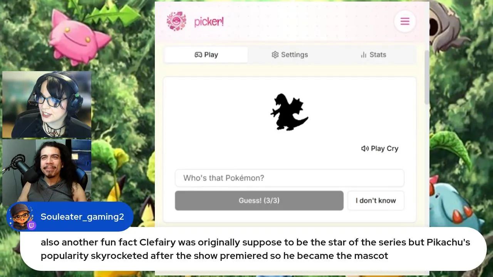Switch to the Settings tab
Viewport: 493px width, 277px height.
[290, 55]
